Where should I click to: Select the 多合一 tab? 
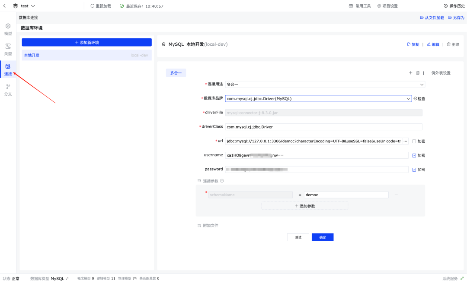click(x=176, y=73)
